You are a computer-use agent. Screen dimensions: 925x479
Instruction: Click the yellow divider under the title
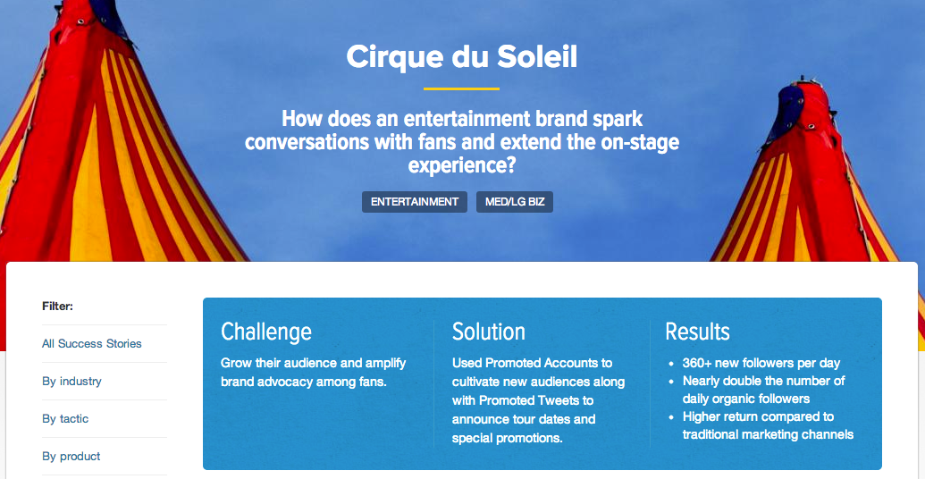click(x=461, y=89)
